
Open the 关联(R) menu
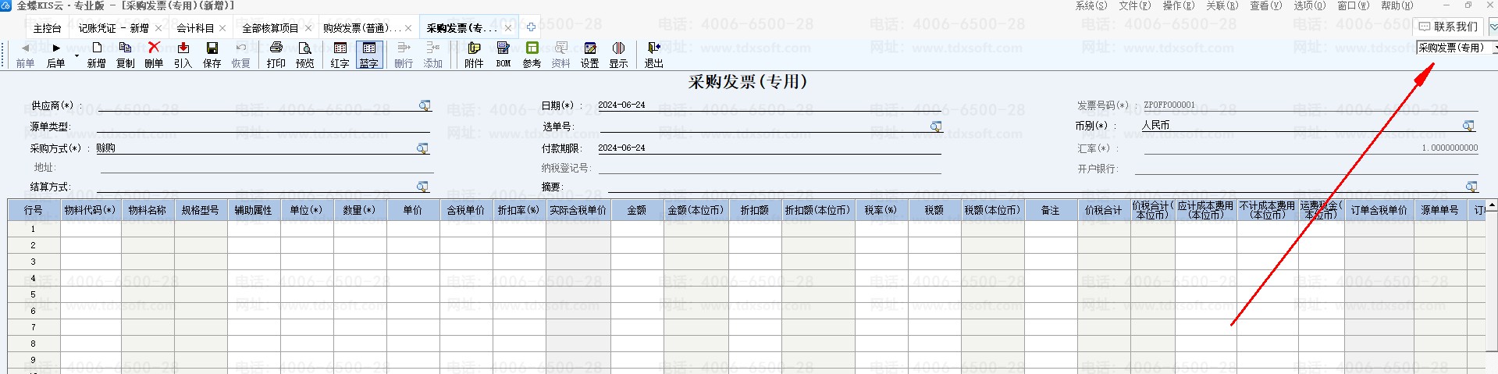(1222, 5)
